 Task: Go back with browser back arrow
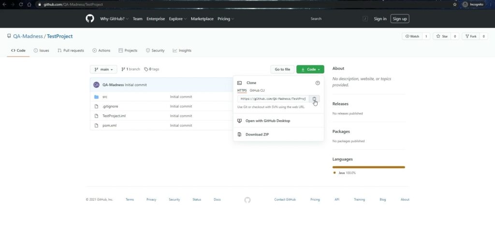[x=4, y=4]
